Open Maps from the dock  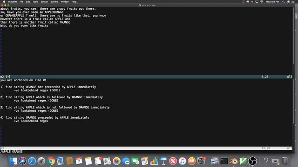click(107, 161)
